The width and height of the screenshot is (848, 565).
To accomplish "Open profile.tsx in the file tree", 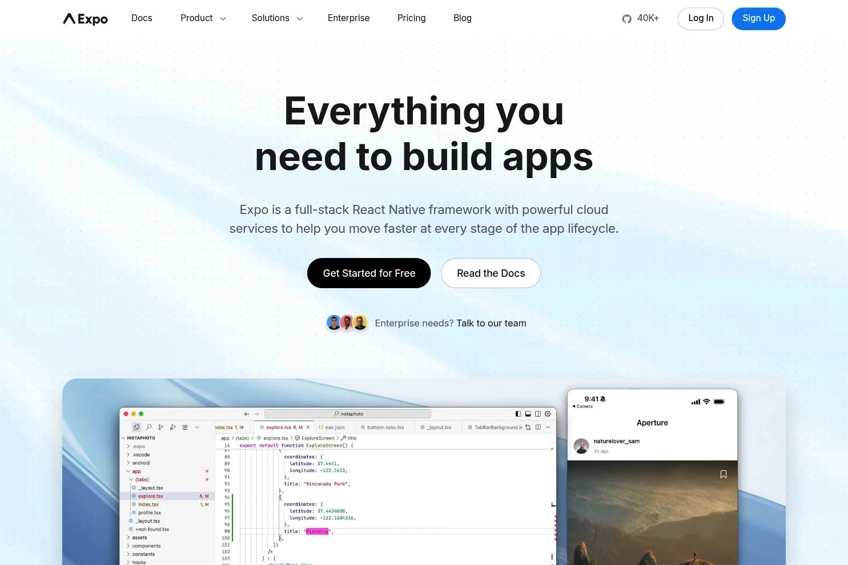I will pos(150,512).
